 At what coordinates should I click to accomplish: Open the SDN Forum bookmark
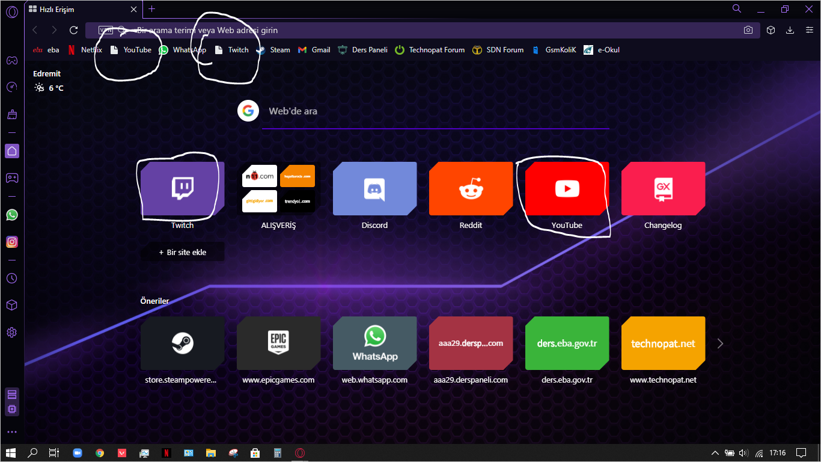pos(498,50)
